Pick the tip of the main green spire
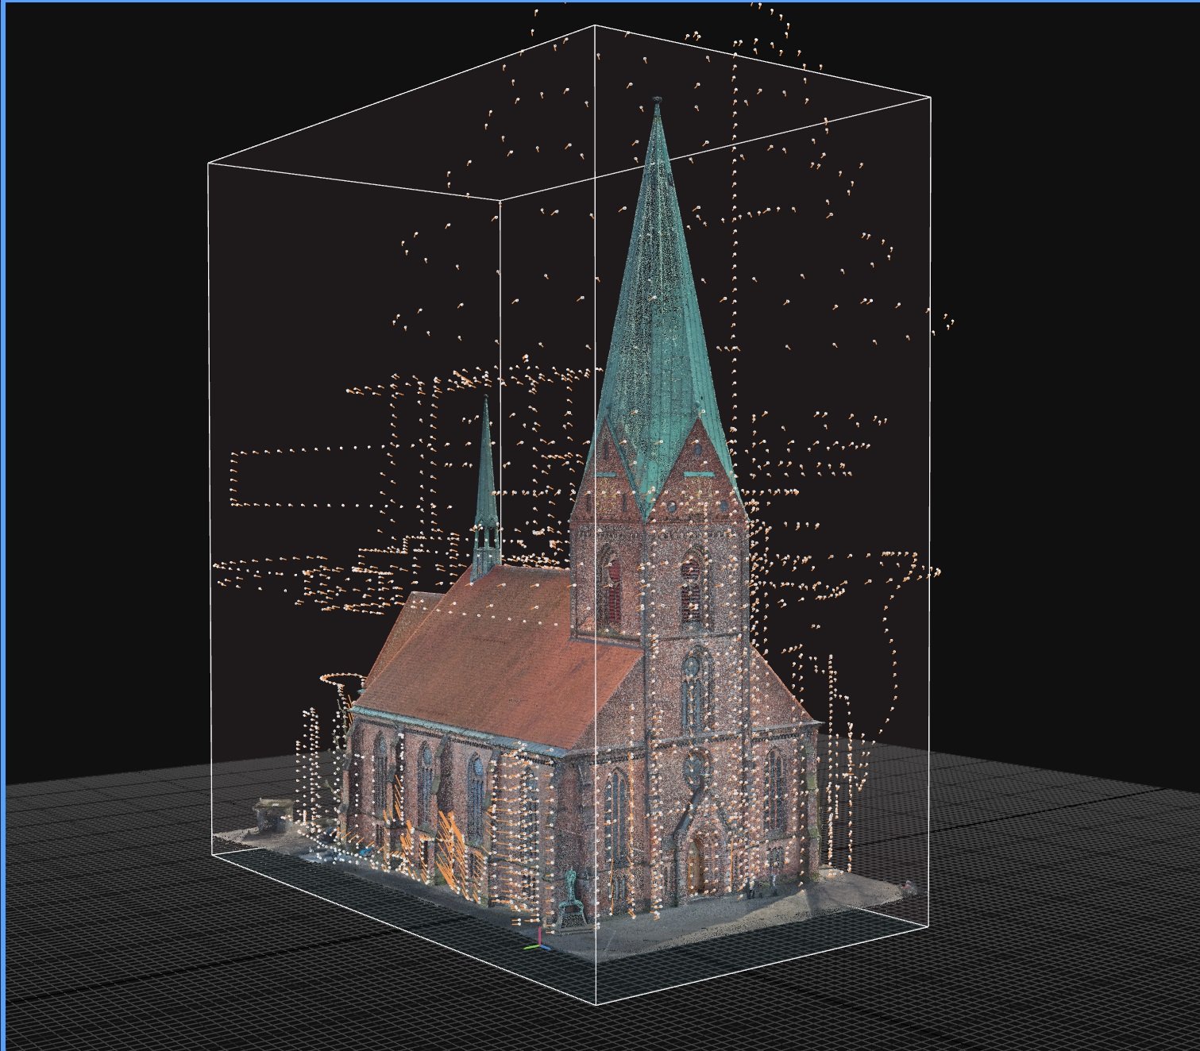Viewport: 1200px width, 1051px height. 657,102
